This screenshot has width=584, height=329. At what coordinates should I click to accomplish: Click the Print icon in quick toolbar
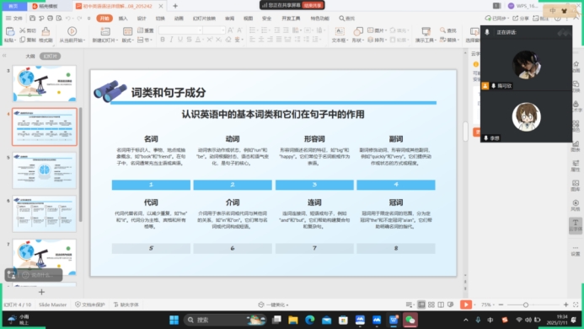coord(50,18)
